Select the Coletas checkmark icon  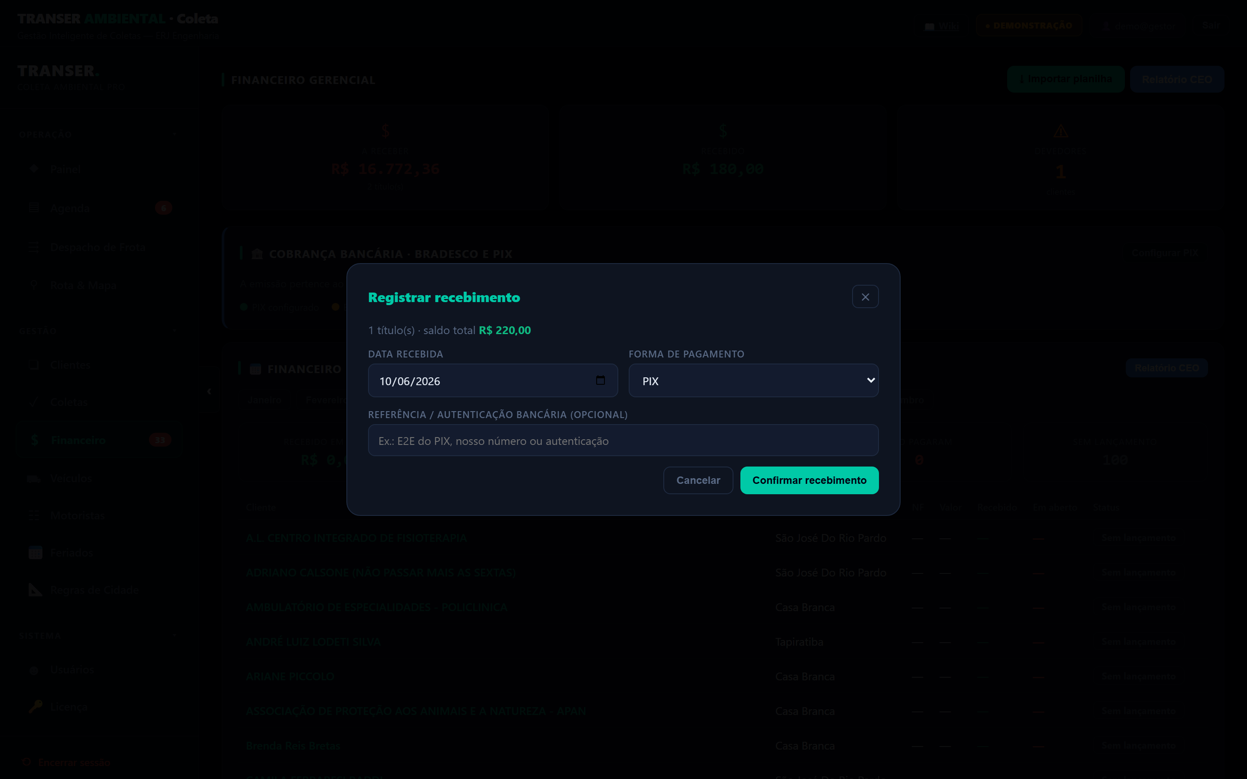pyautogui.click(x=34, y=402)
